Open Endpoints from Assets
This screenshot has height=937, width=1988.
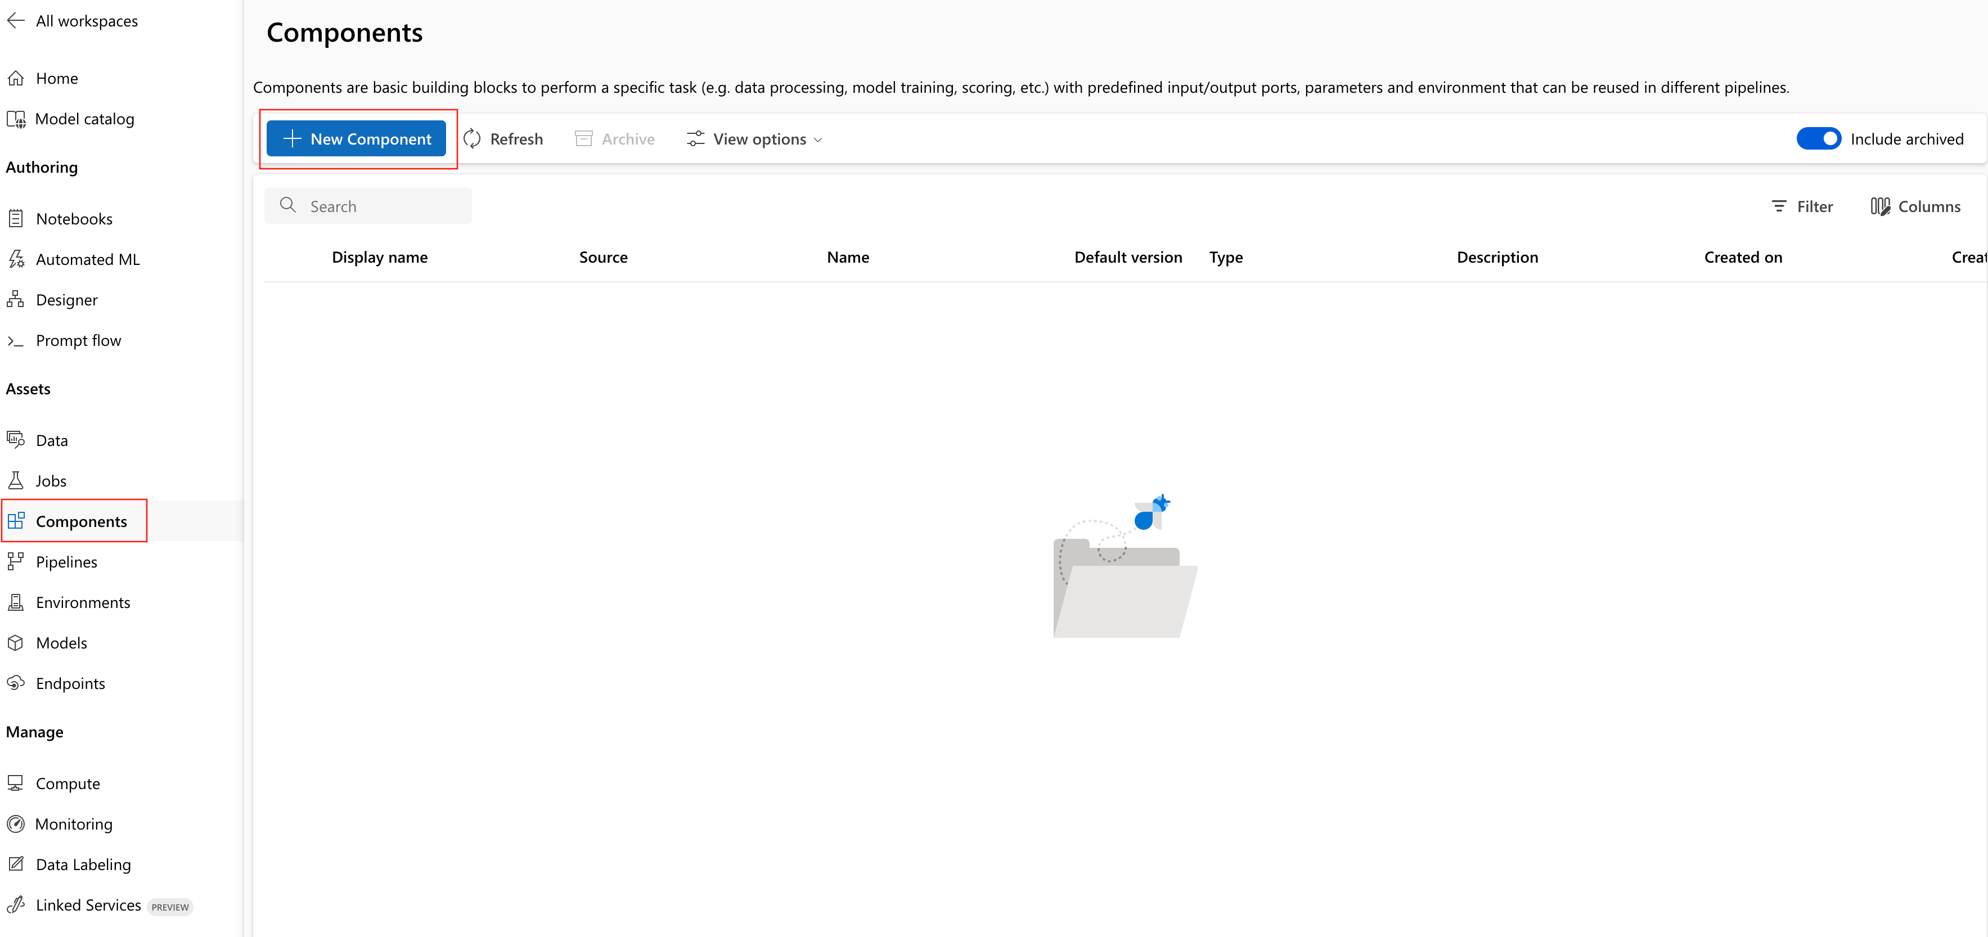[x=70, y=683]
